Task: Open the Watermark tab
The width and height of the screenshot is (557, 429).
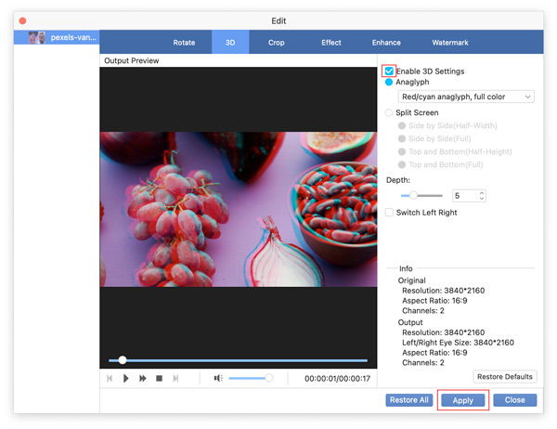Action: tap(450, 43)
